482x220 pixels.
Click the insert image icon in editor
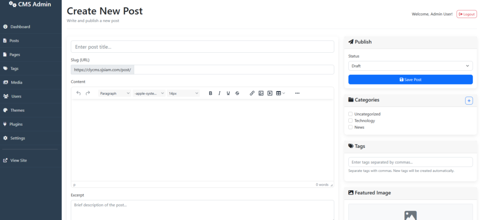[x=261, y=93]
